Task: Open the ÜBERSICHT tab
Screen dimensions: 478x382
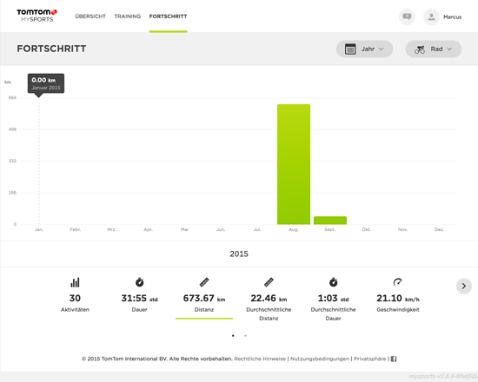Action: coord(90,16)
